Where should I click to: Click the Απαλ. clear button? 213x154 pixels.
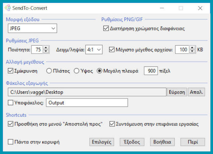[x=196, y=92]
